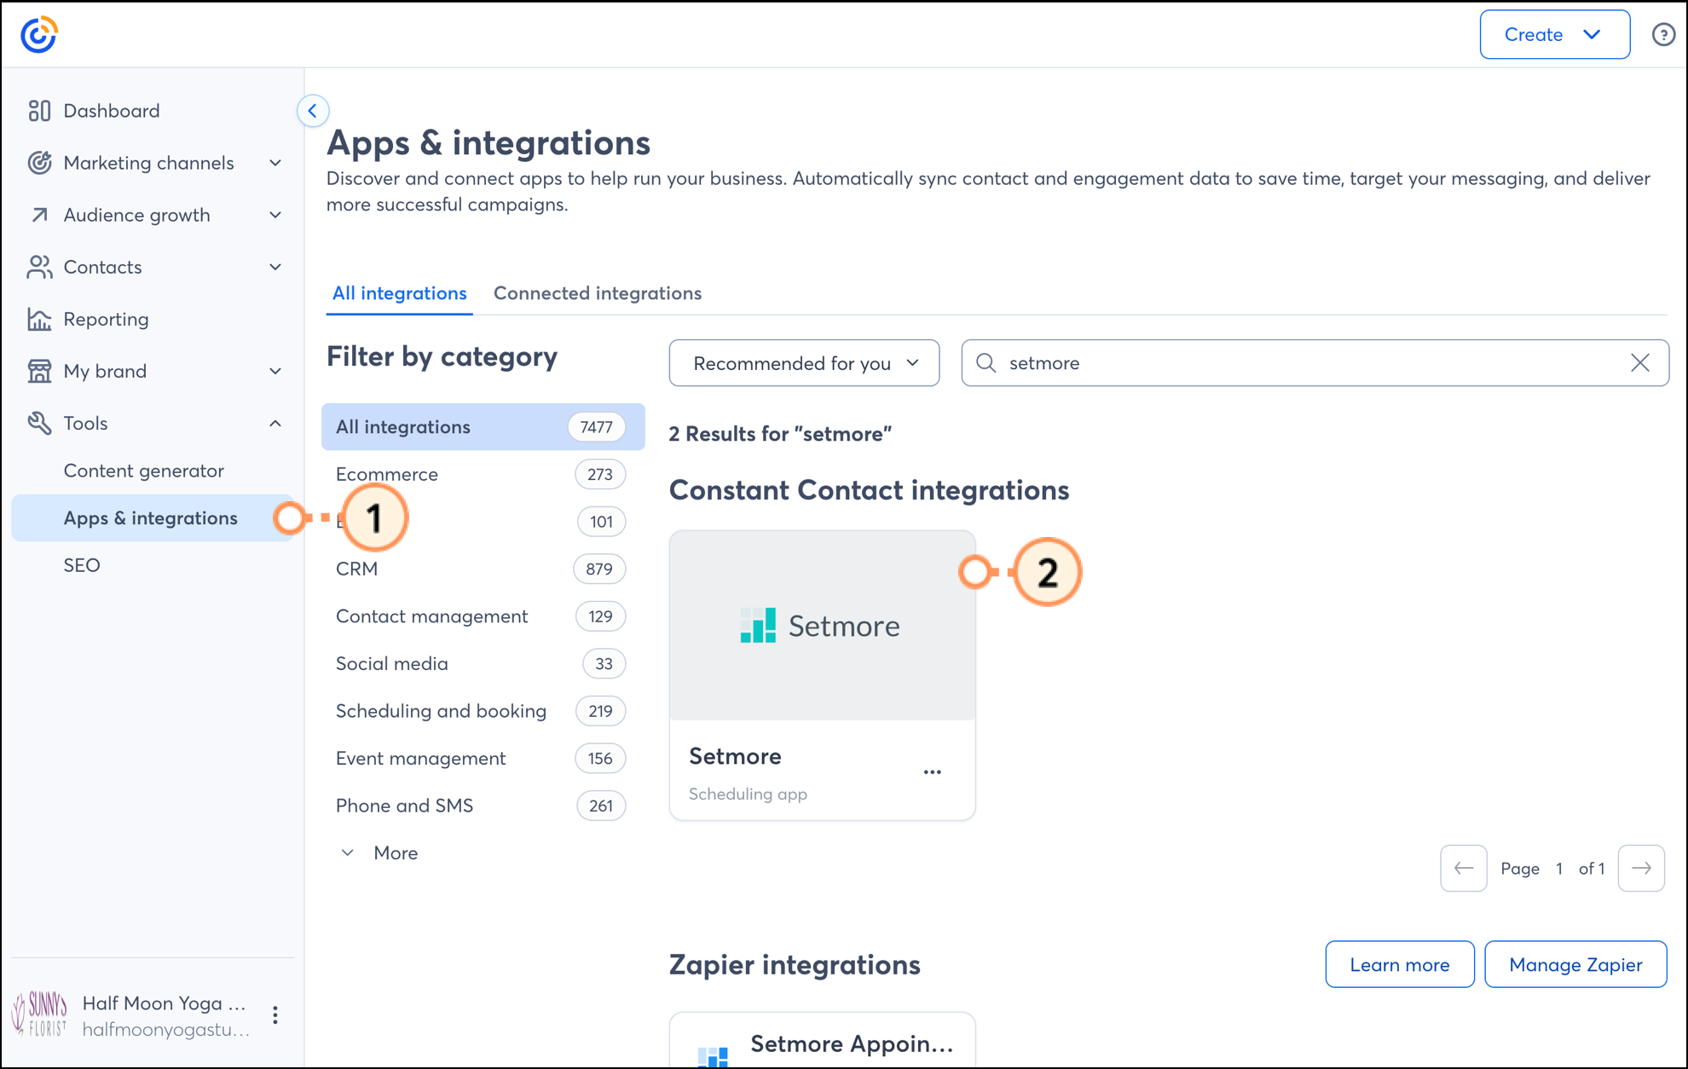Go to next page arrow
This screenshot has width=1688, height=1069.
click(x=1641, y=869)
